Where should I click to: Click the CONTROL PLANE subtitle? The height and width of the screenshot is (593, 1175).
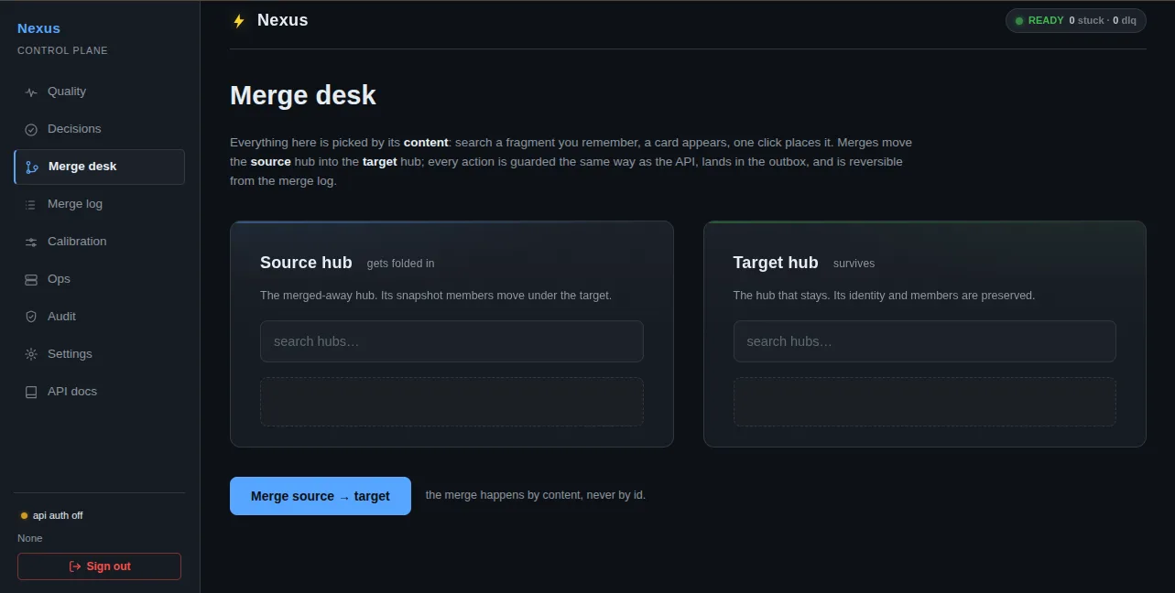(62, 50)
